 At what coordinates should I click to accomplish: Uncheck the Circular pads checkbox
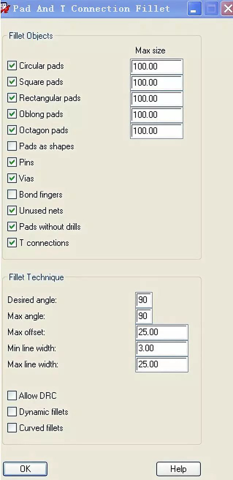click(x=12, y=66)
